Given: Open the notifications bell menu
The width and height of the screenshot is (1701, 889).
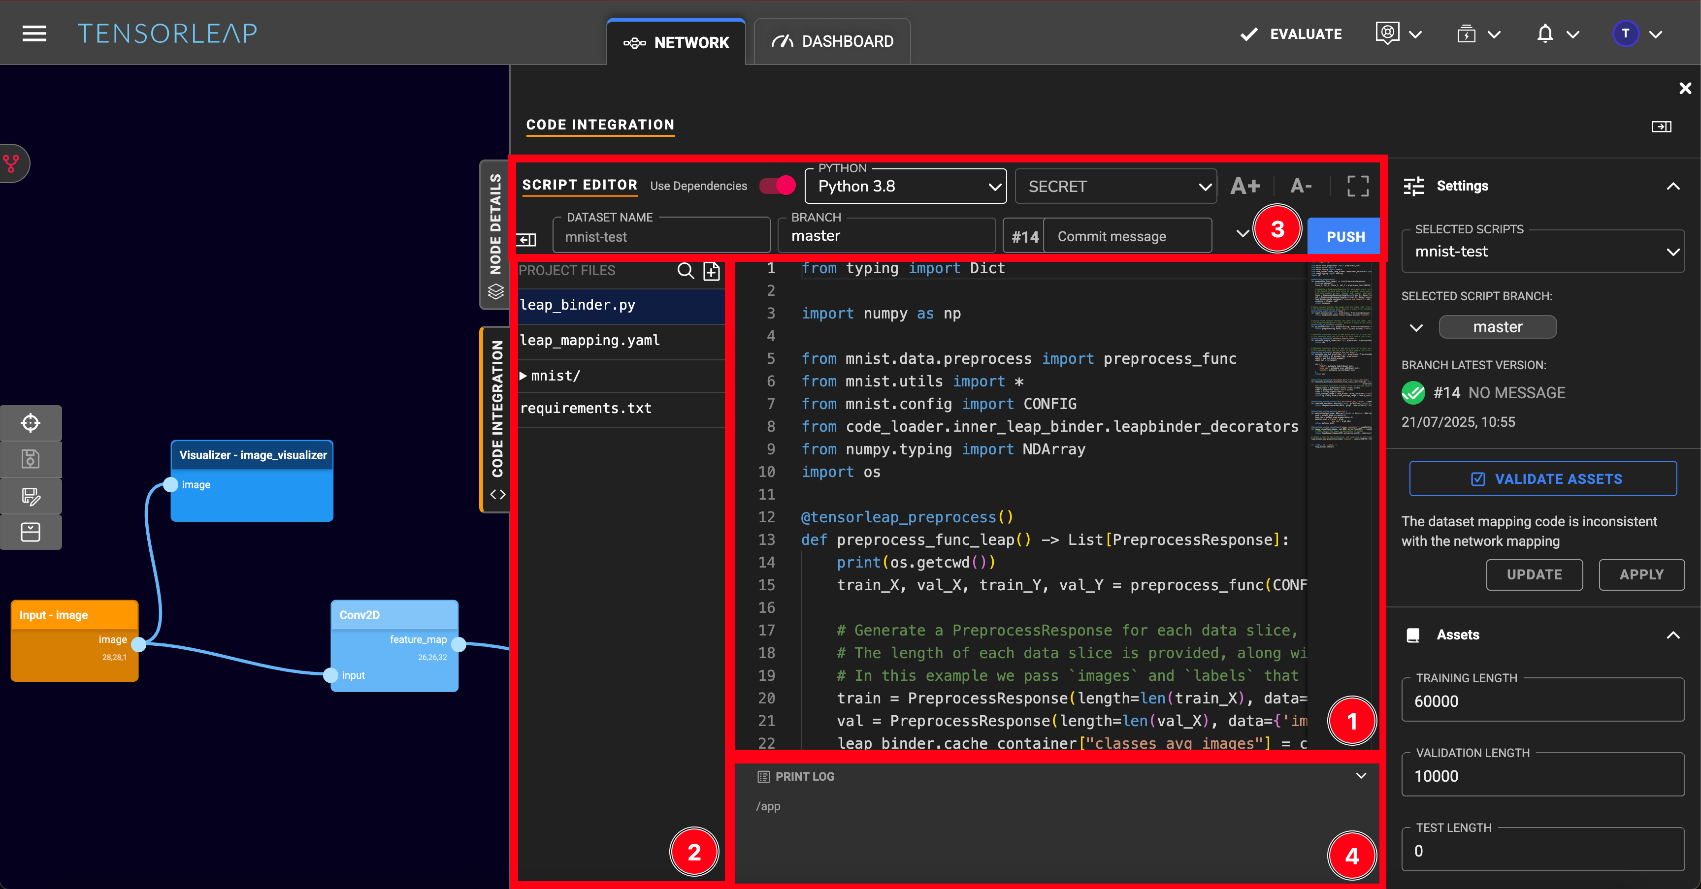Looking at the screenshot, I should coord(1544,33).
